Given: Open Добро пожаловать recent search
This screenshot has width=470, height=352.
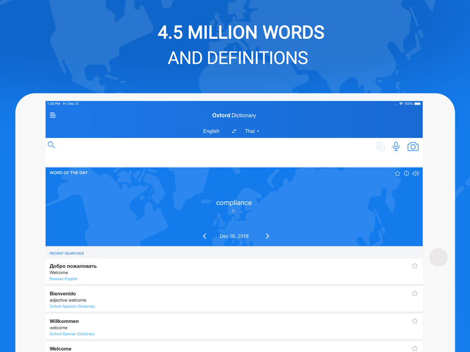Looking at the screenshot, I should [234, 271].
